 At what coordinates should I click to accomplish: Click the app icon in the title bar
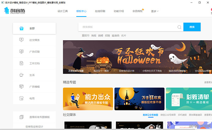click(2, 2)
